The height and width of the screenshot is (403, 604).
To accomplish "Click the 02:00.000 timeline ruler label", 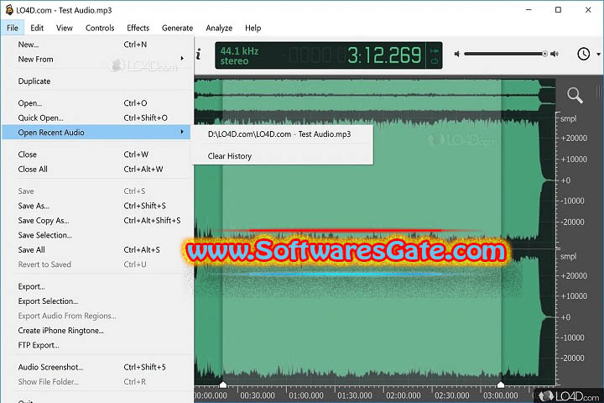I will tap(404, 395).
